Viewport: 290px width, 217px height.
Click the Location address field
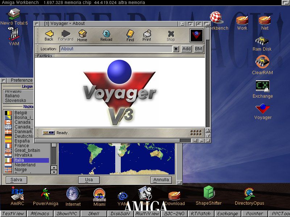tap(116, 49)
